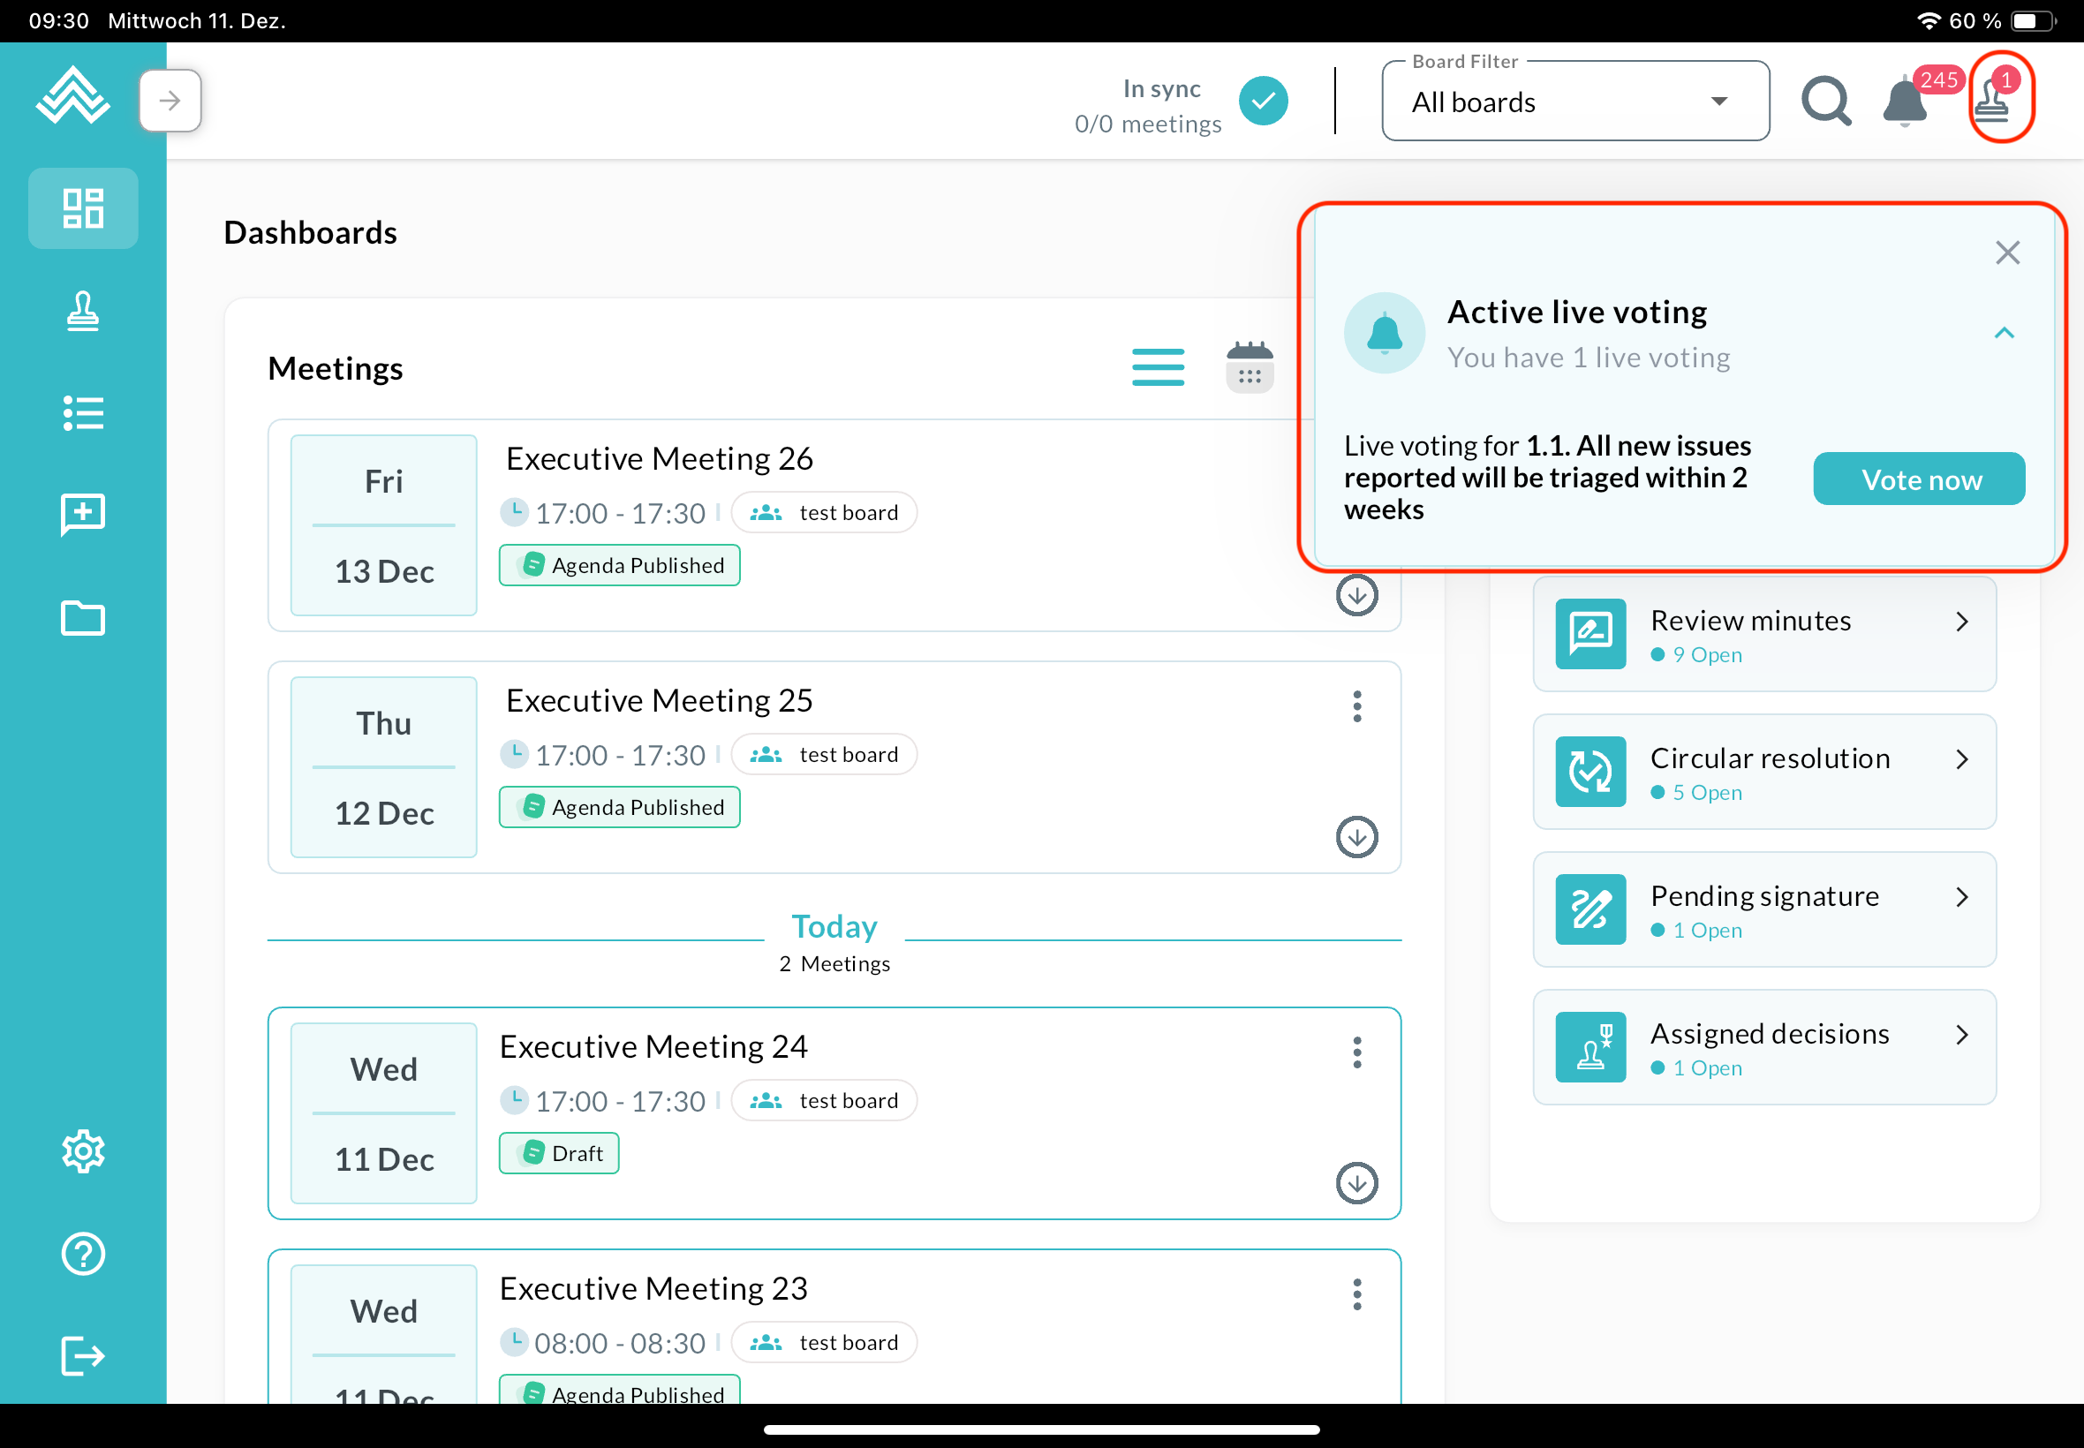Expand the sidebar with the arrow button
This screenshot has height=1448, width=2084.
tap(170, 101)
